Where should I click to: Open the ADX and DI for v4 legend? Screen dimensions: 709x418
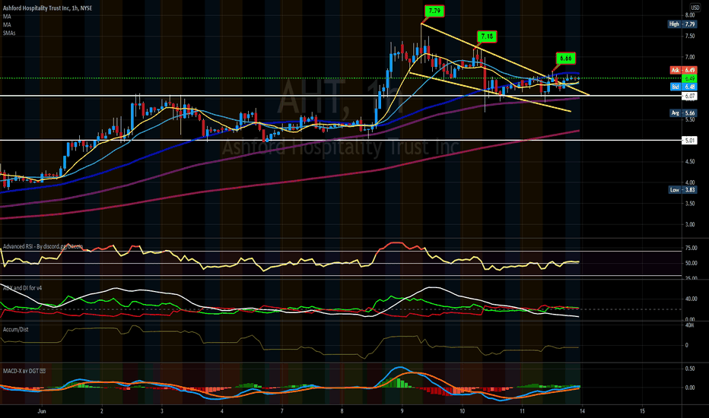23,288
